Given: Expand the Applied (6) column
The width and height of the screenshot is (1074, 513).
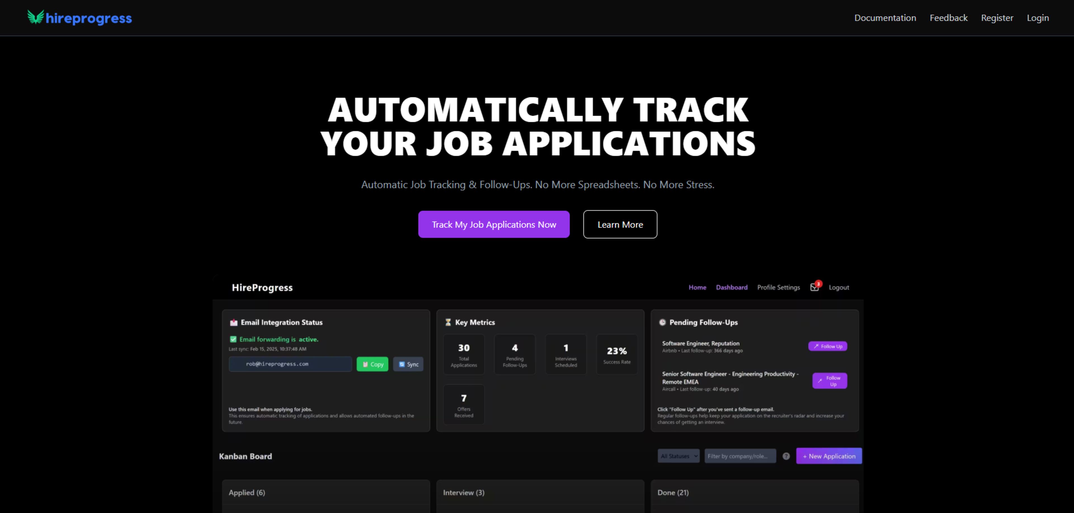Looking at the screenshot, I should click(247, 492).
